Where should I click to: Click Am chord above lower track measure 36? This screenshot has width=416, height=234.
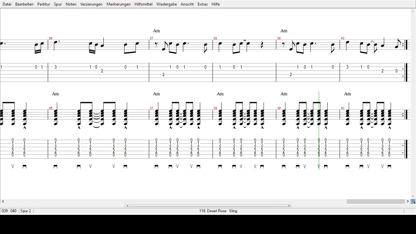tap(55, 94)
